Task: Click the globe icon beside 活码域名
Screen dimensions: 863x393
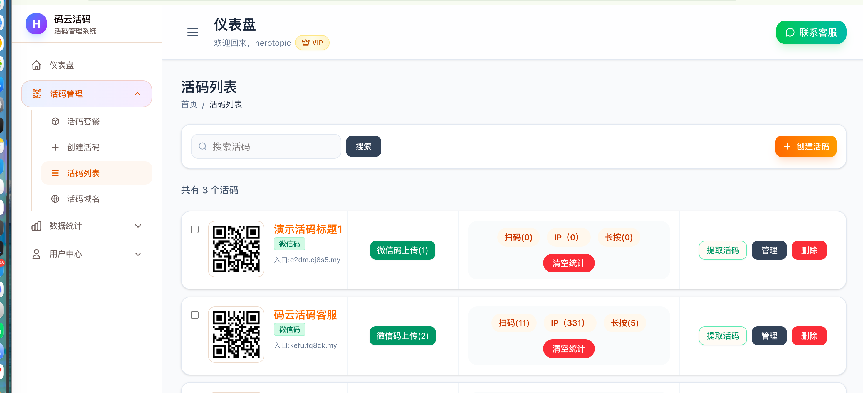Action: click(x=55, y=199)
